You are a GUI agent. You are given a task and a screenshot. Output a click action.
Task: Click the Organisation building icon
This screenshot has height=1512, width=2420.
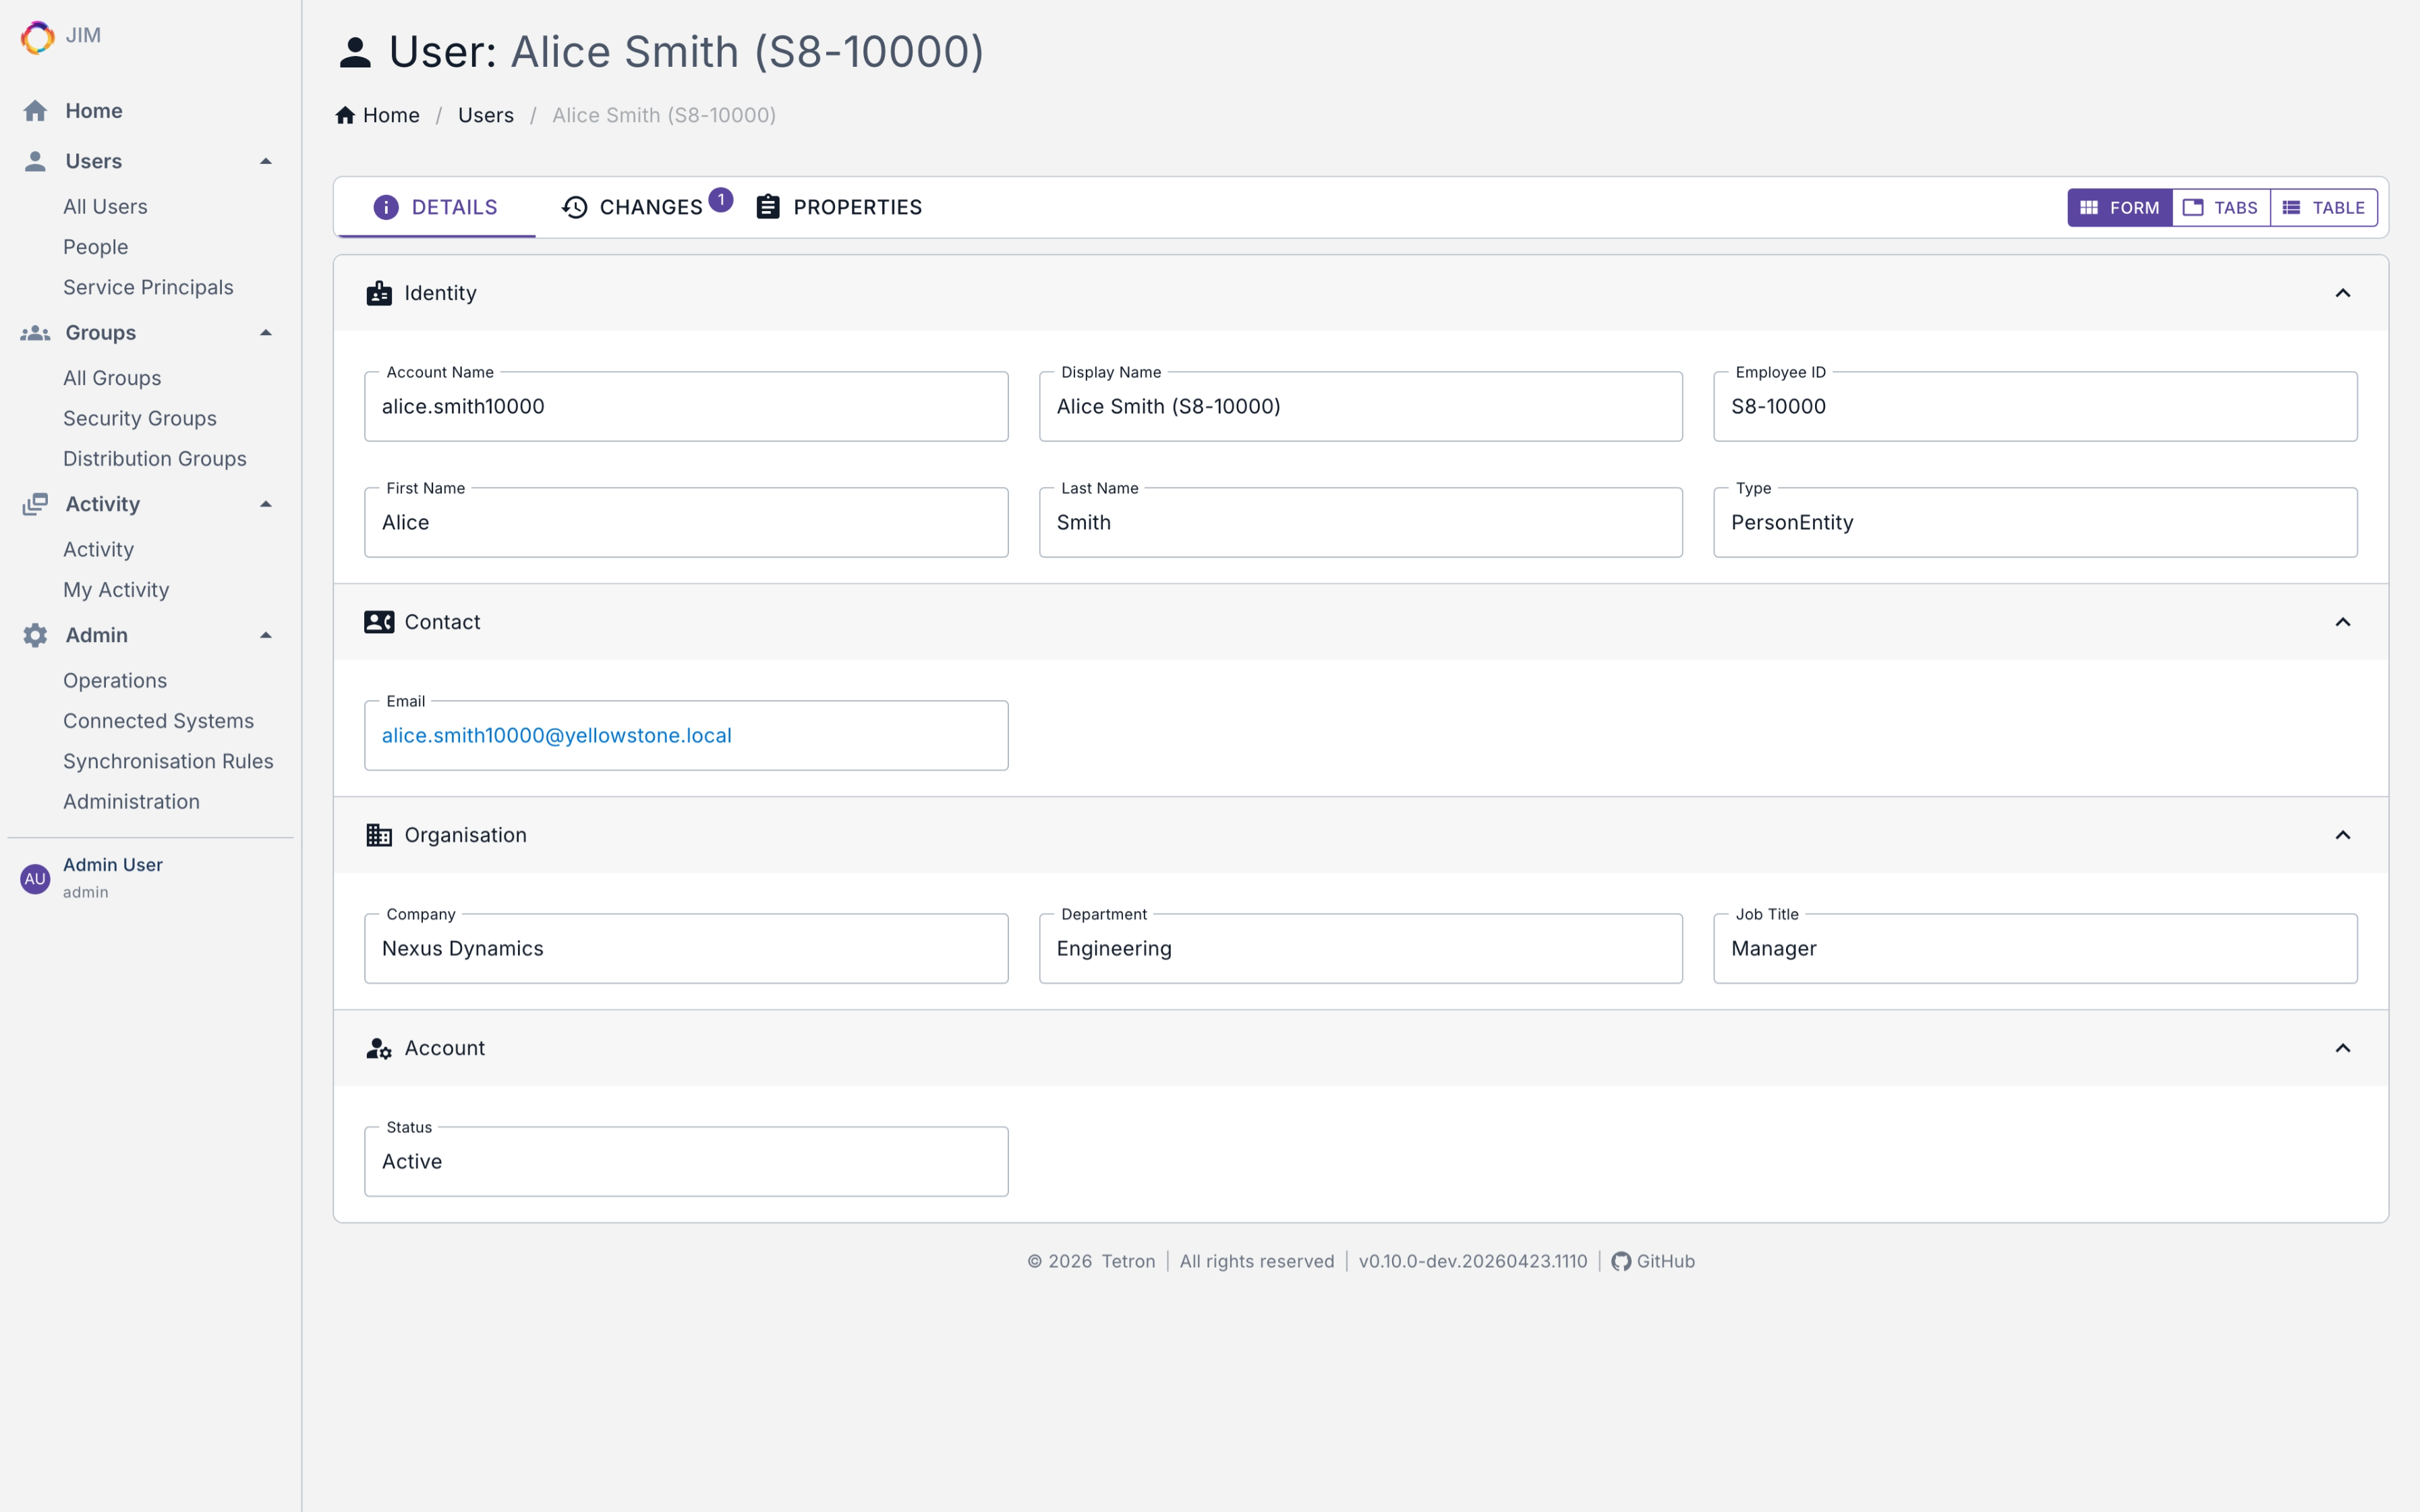[x=379, y=835]
